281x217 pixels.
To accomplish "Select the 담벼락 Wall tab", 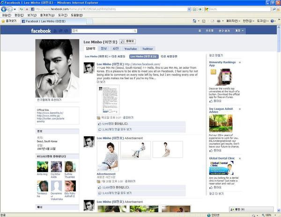I will point(90,49).
